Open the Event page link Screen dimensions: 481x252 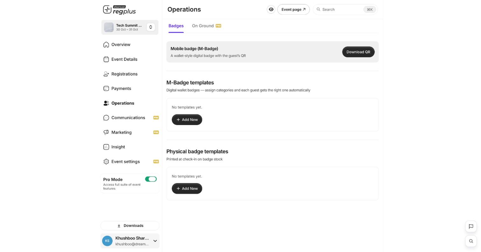coord(293,10)
